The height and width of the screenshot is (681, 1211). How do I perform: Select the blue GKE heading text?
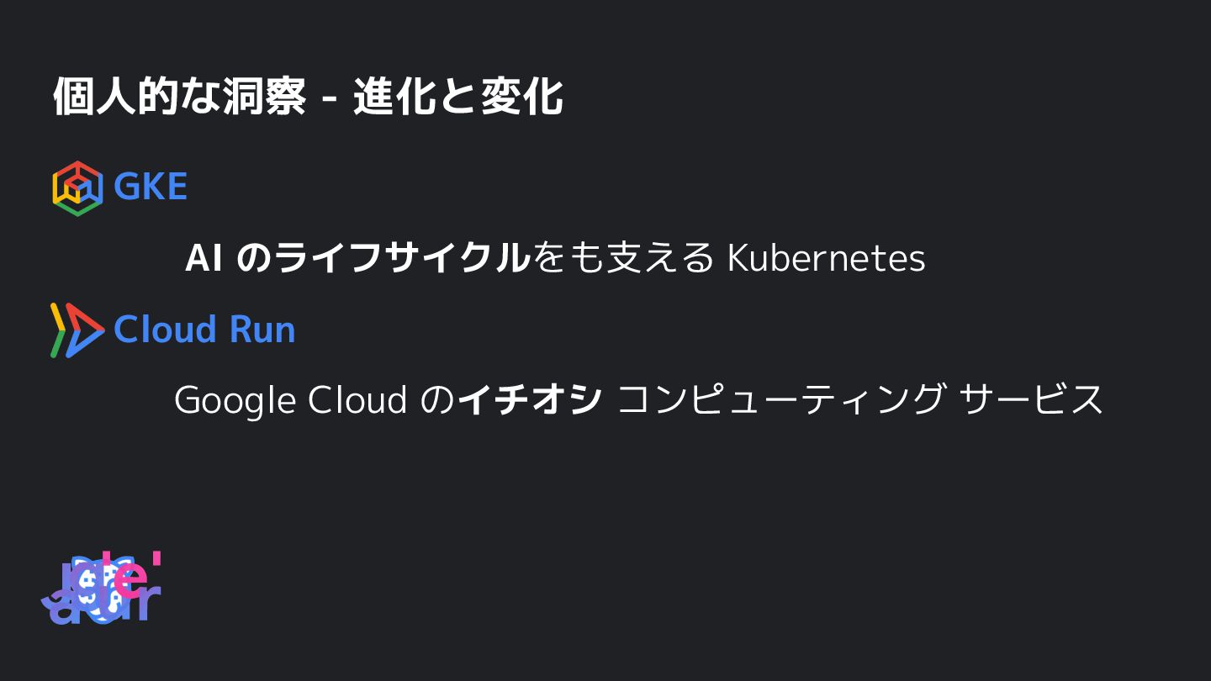click(x=151, y=187)
